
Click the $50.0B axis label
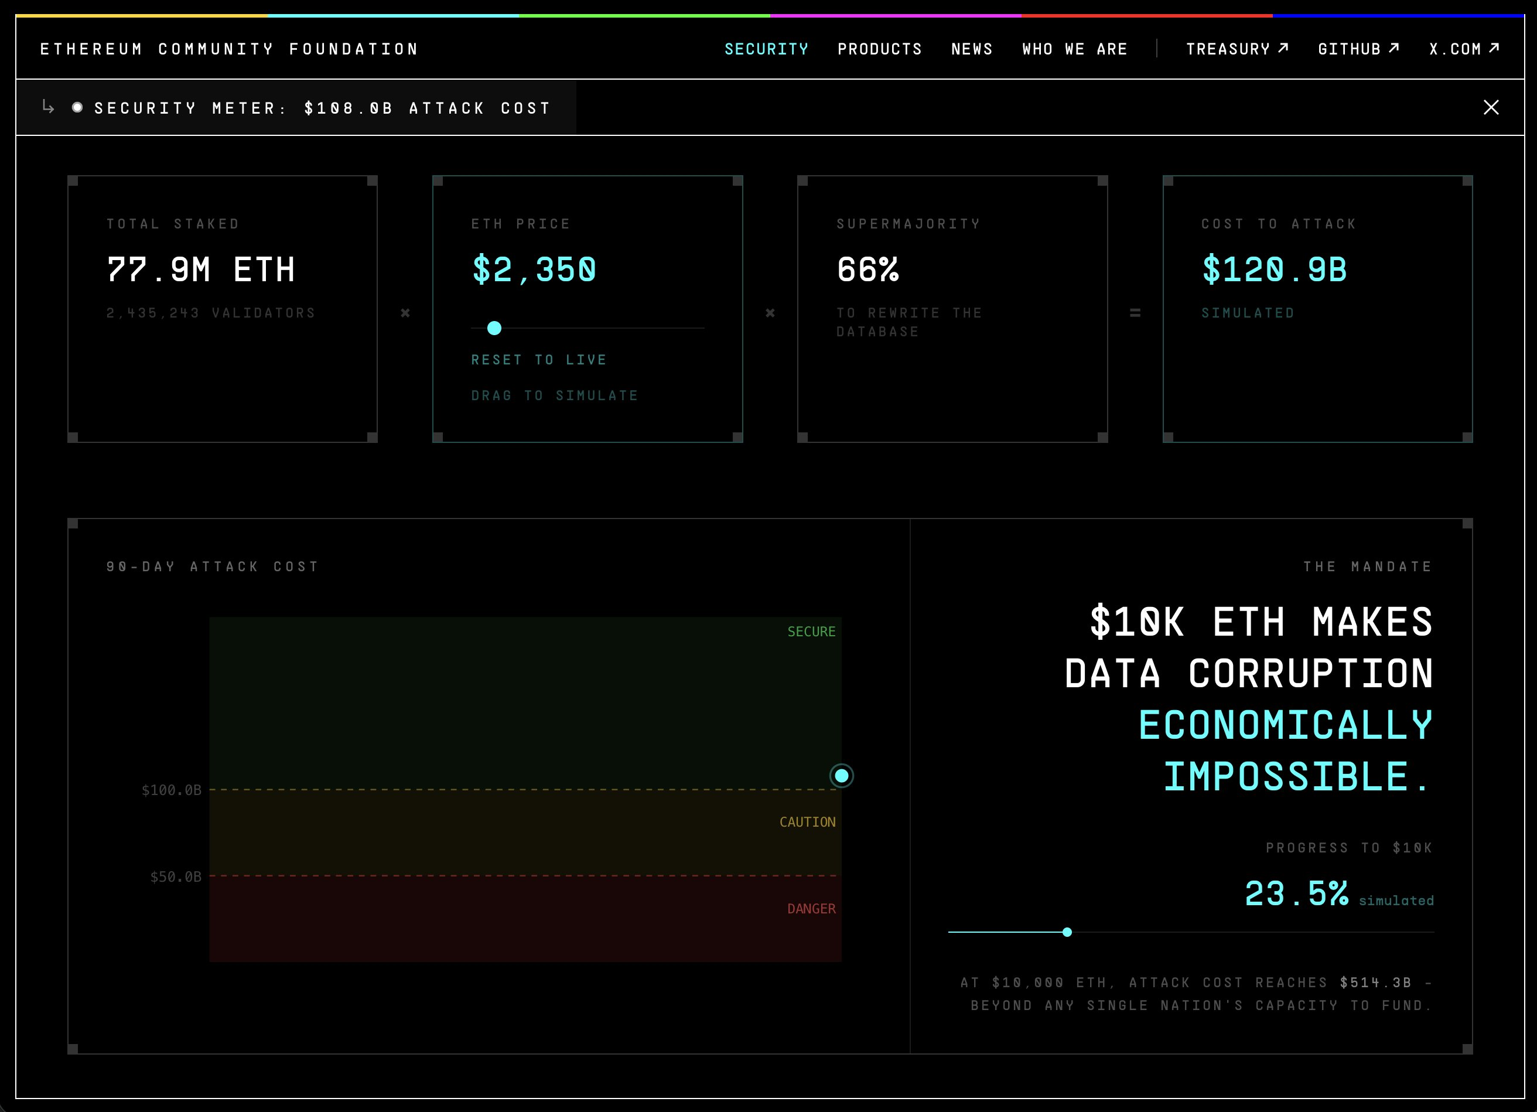[x=176, y=876]
